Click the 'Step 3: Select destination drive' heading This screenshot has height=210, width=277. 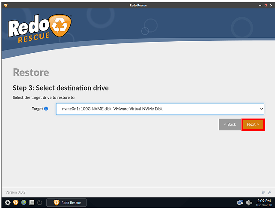pyautogui.click(x=61, y=88)
